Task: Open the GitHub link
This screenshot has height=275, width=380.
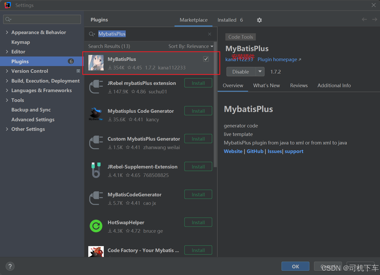Action: pyautogui.click(x=255, y=151)
